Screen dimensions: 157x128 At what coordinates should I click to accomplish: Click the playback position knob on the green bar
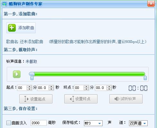tap(32, 74)
